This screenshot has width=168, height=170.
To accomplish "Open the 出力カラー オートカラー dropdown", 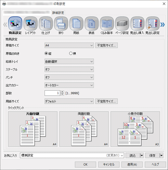I will pos(69,85).
